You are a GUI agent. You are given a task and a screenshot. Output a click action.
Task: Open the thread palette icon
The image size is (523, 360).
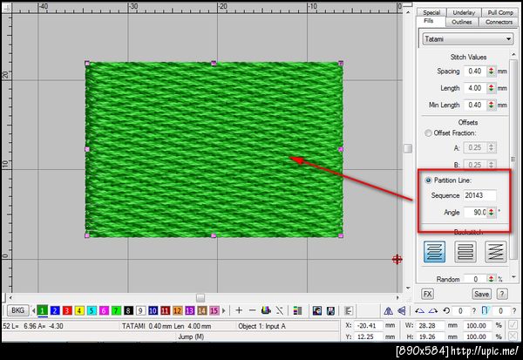tap(266, 310)
